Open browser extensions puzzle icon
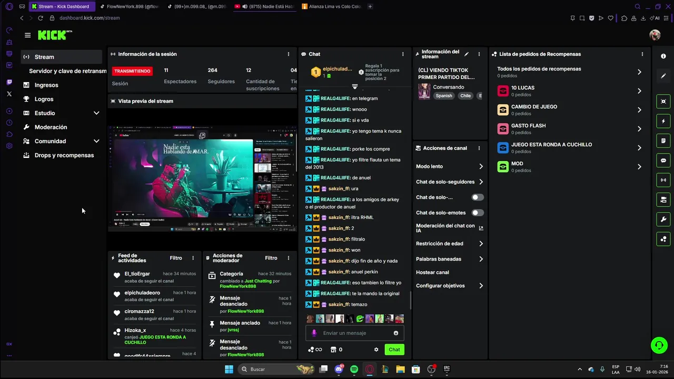Image resolution: width=674 pixels, height=379 pixels. (x=624, y=18)
